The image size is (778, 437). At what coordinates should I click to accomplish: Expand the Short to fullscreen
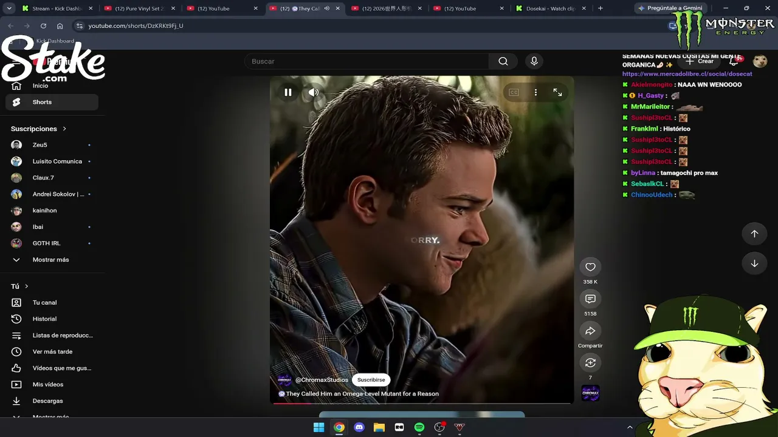557,92
